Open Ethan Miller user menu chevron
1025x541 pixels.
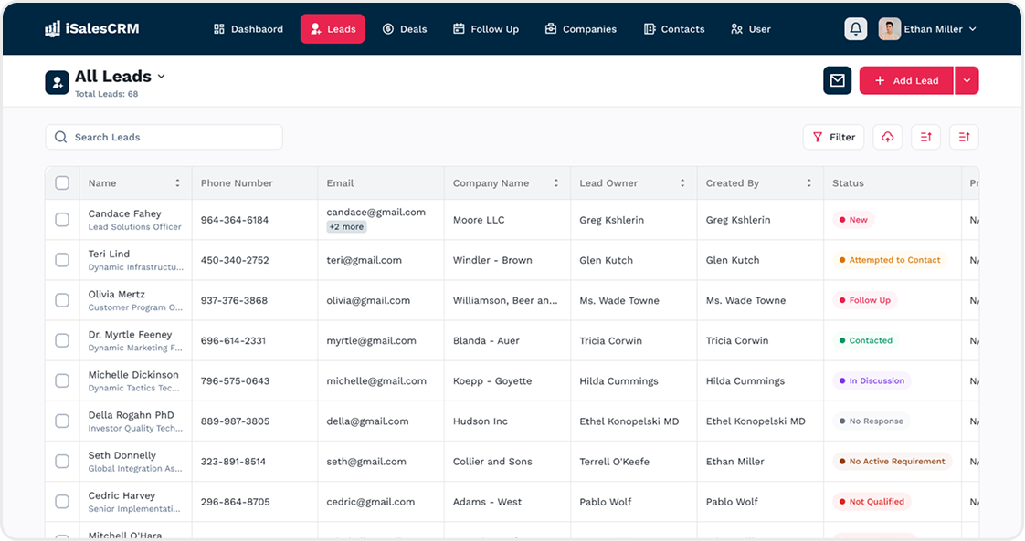973,28
